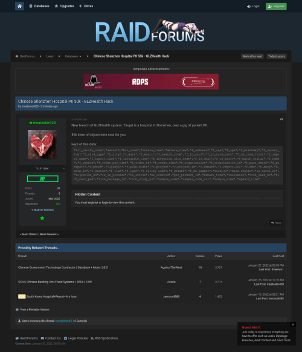Click the home icon in top navigation
Viewport: 302px width, 352px height.
click(x=19, y=6)
